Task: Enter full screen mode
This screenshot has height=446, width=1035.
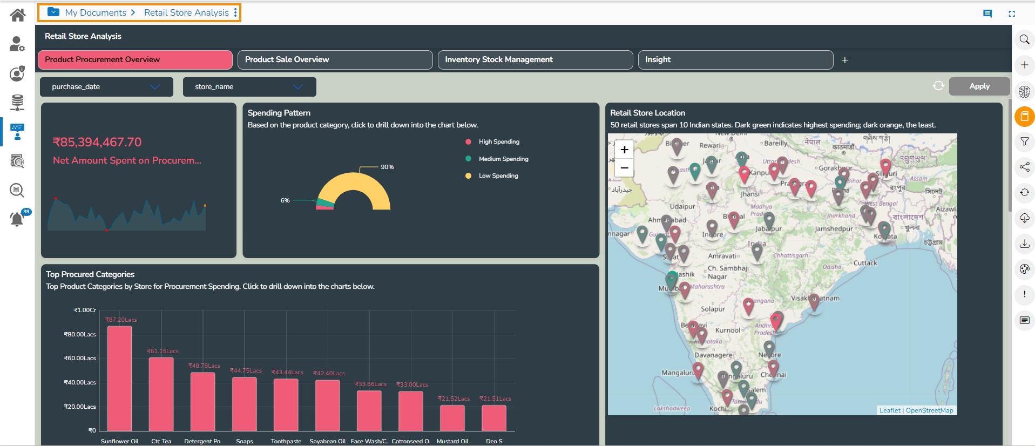Action: point(1012,14)
